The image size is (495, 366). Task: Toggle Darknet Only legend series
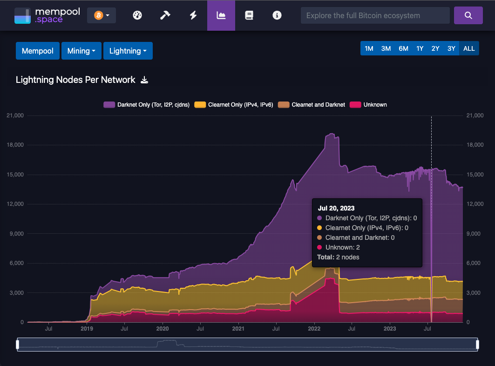pos(146,105)
